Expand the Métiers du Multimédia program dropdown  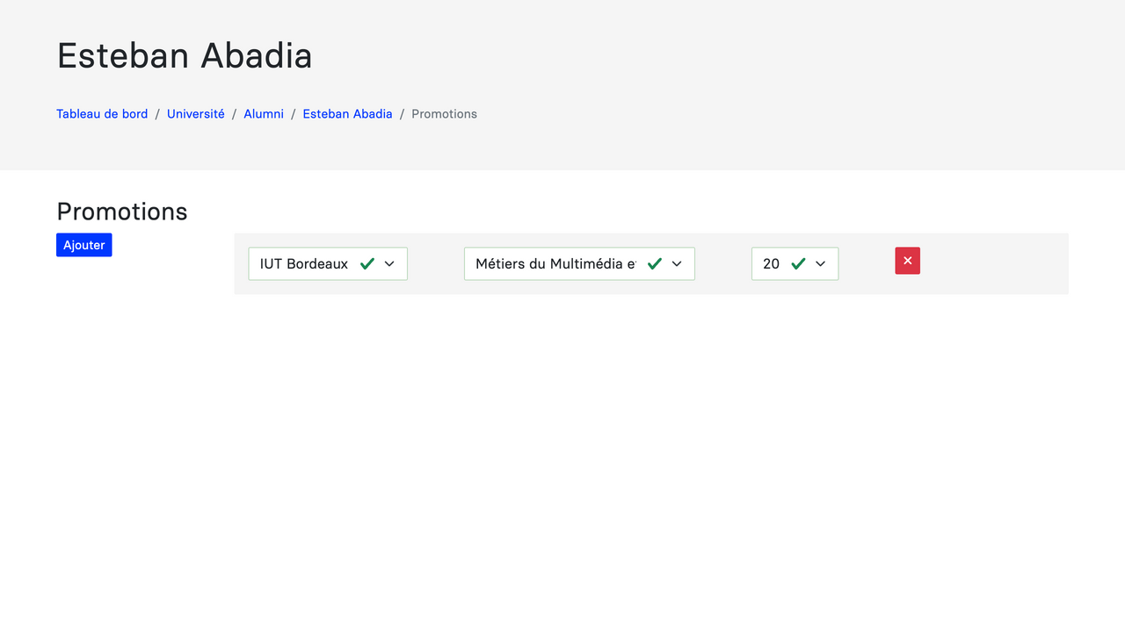tap(578, 263)
